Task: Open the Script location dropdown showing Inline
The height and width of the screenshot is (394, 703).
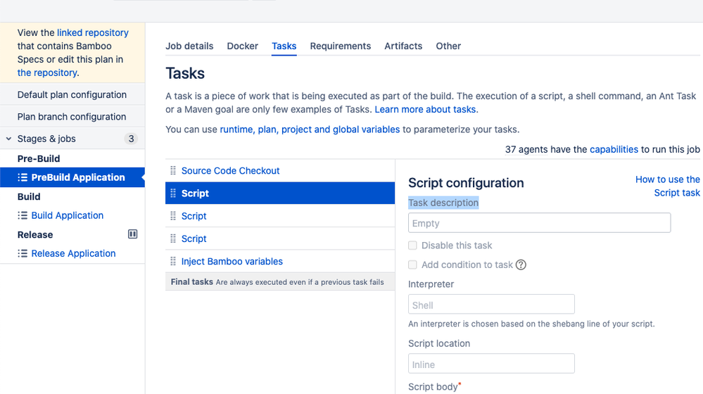Action: [x=491, y=364]
